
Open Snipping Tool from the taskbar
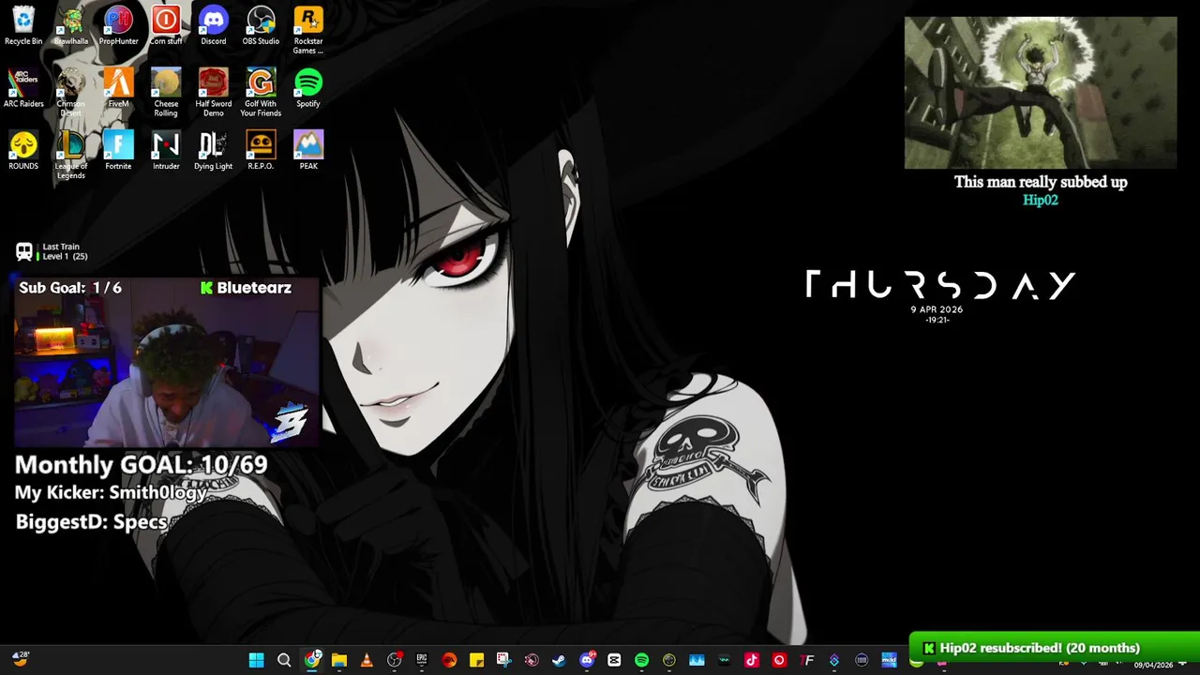(503, 660)
